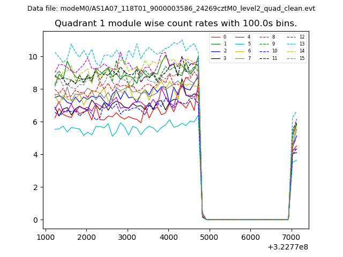Screen dimensions: 343x257
Task: Click the x-axis tick label 5000
Action: click(x=209, y=237)
